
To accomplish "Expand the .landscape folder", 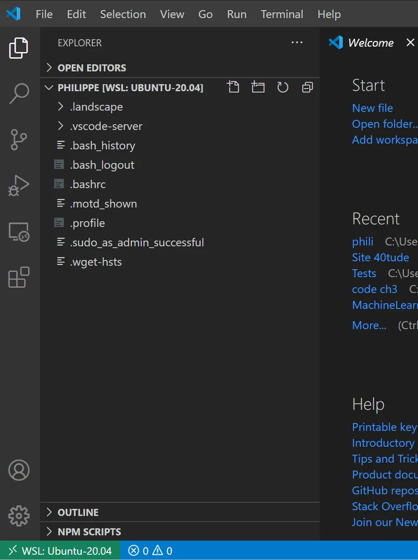I will pos(180,107).
